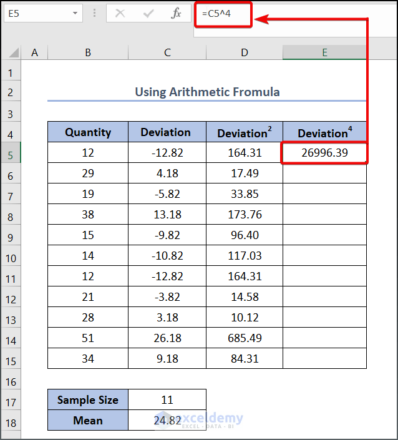Image resolution: width=398 pixels, height=440 pixels.
Task: Open the Name Box dropdown arrow
Action: click(x=75, y=13)
